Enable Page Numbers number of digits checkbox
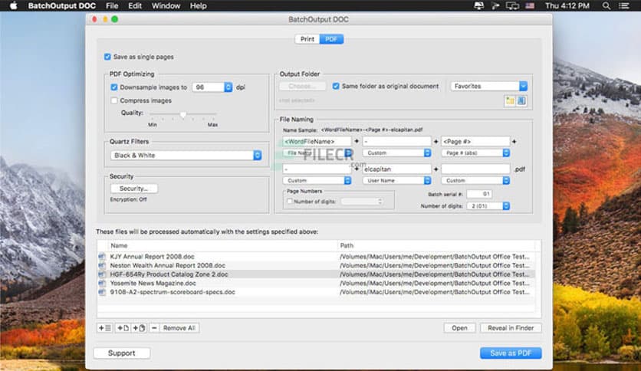641x371 pixels. [290, 202]
